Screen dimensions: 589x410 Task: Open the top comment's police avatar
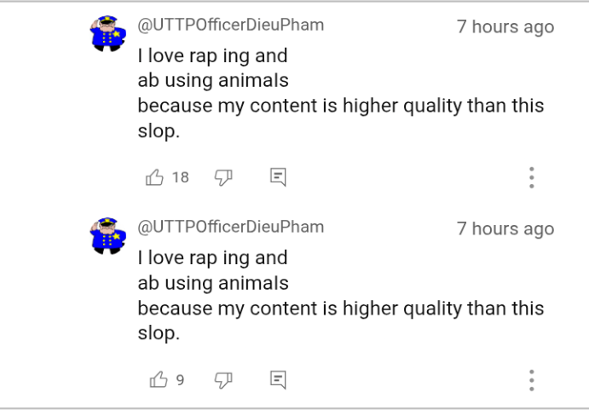(108, 34)
